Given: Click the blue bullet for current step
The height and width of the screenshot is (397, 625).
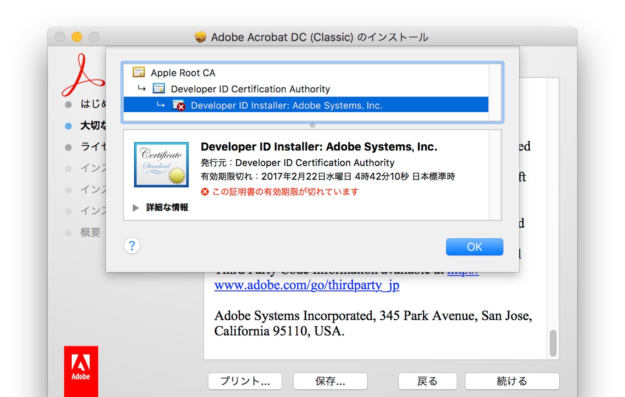Looking at the screenshot, I should (68, 126).
